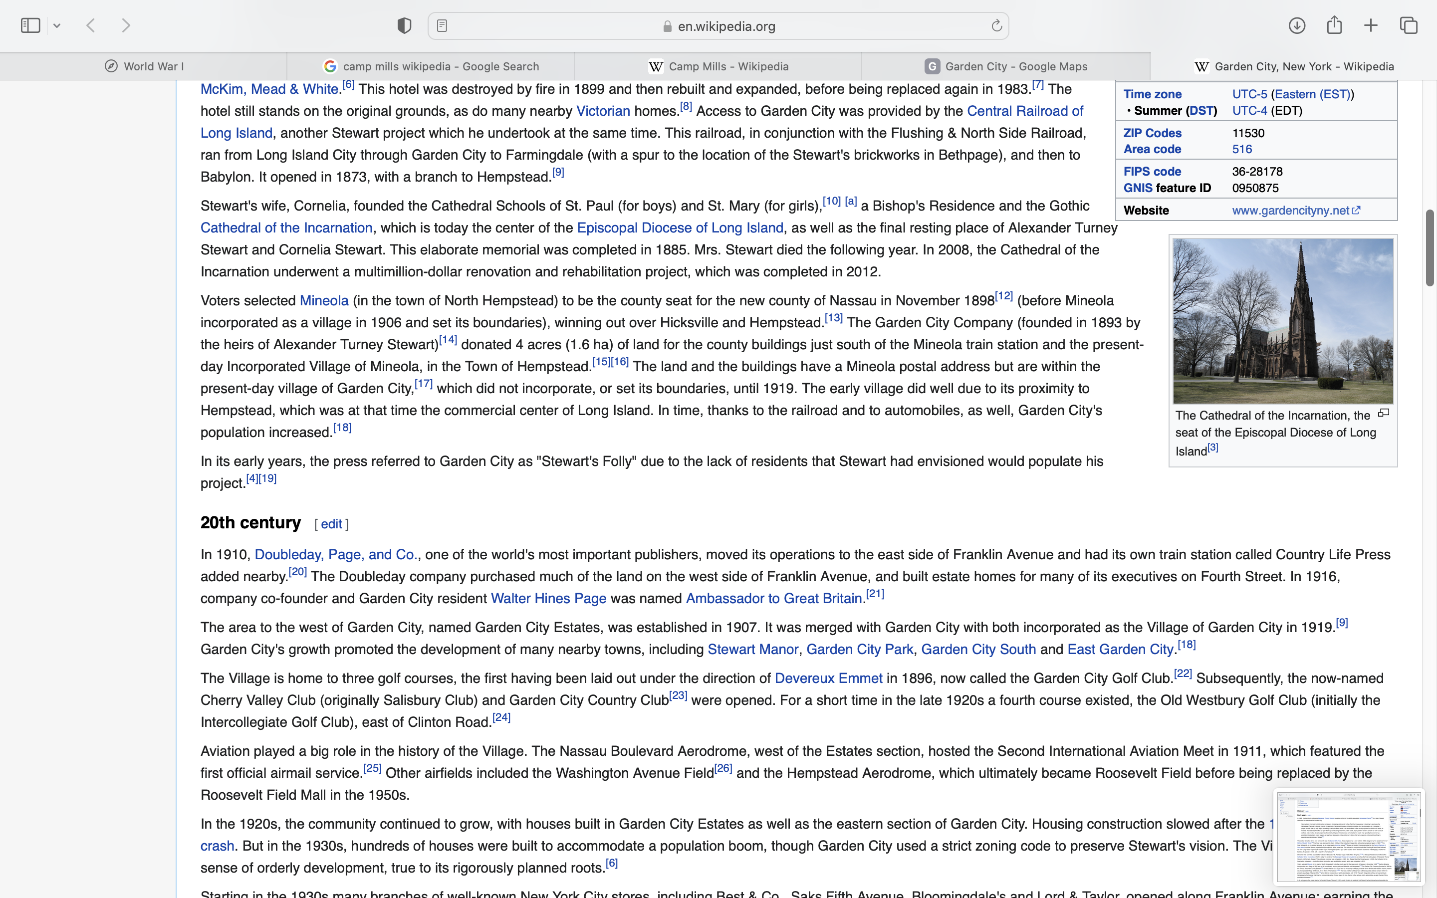
Task: Go back to previous page
Action: (x=91, y=25)
